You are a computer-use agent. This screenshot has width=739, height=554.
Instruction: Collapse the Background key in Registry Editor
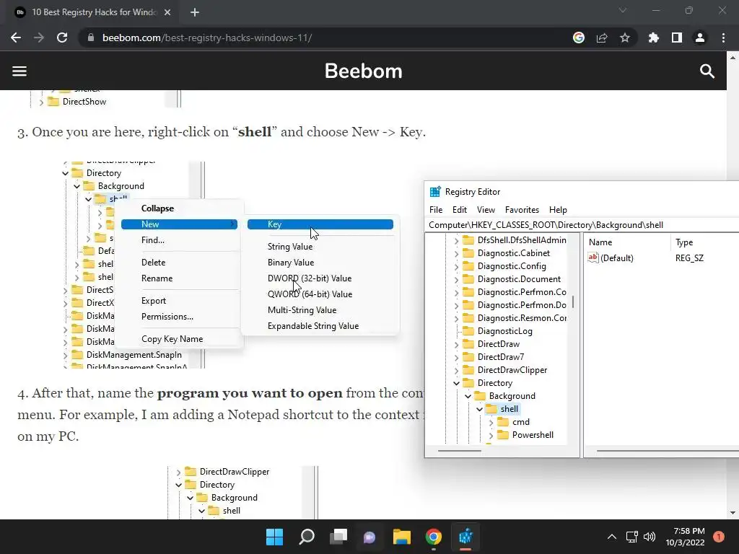468,396
